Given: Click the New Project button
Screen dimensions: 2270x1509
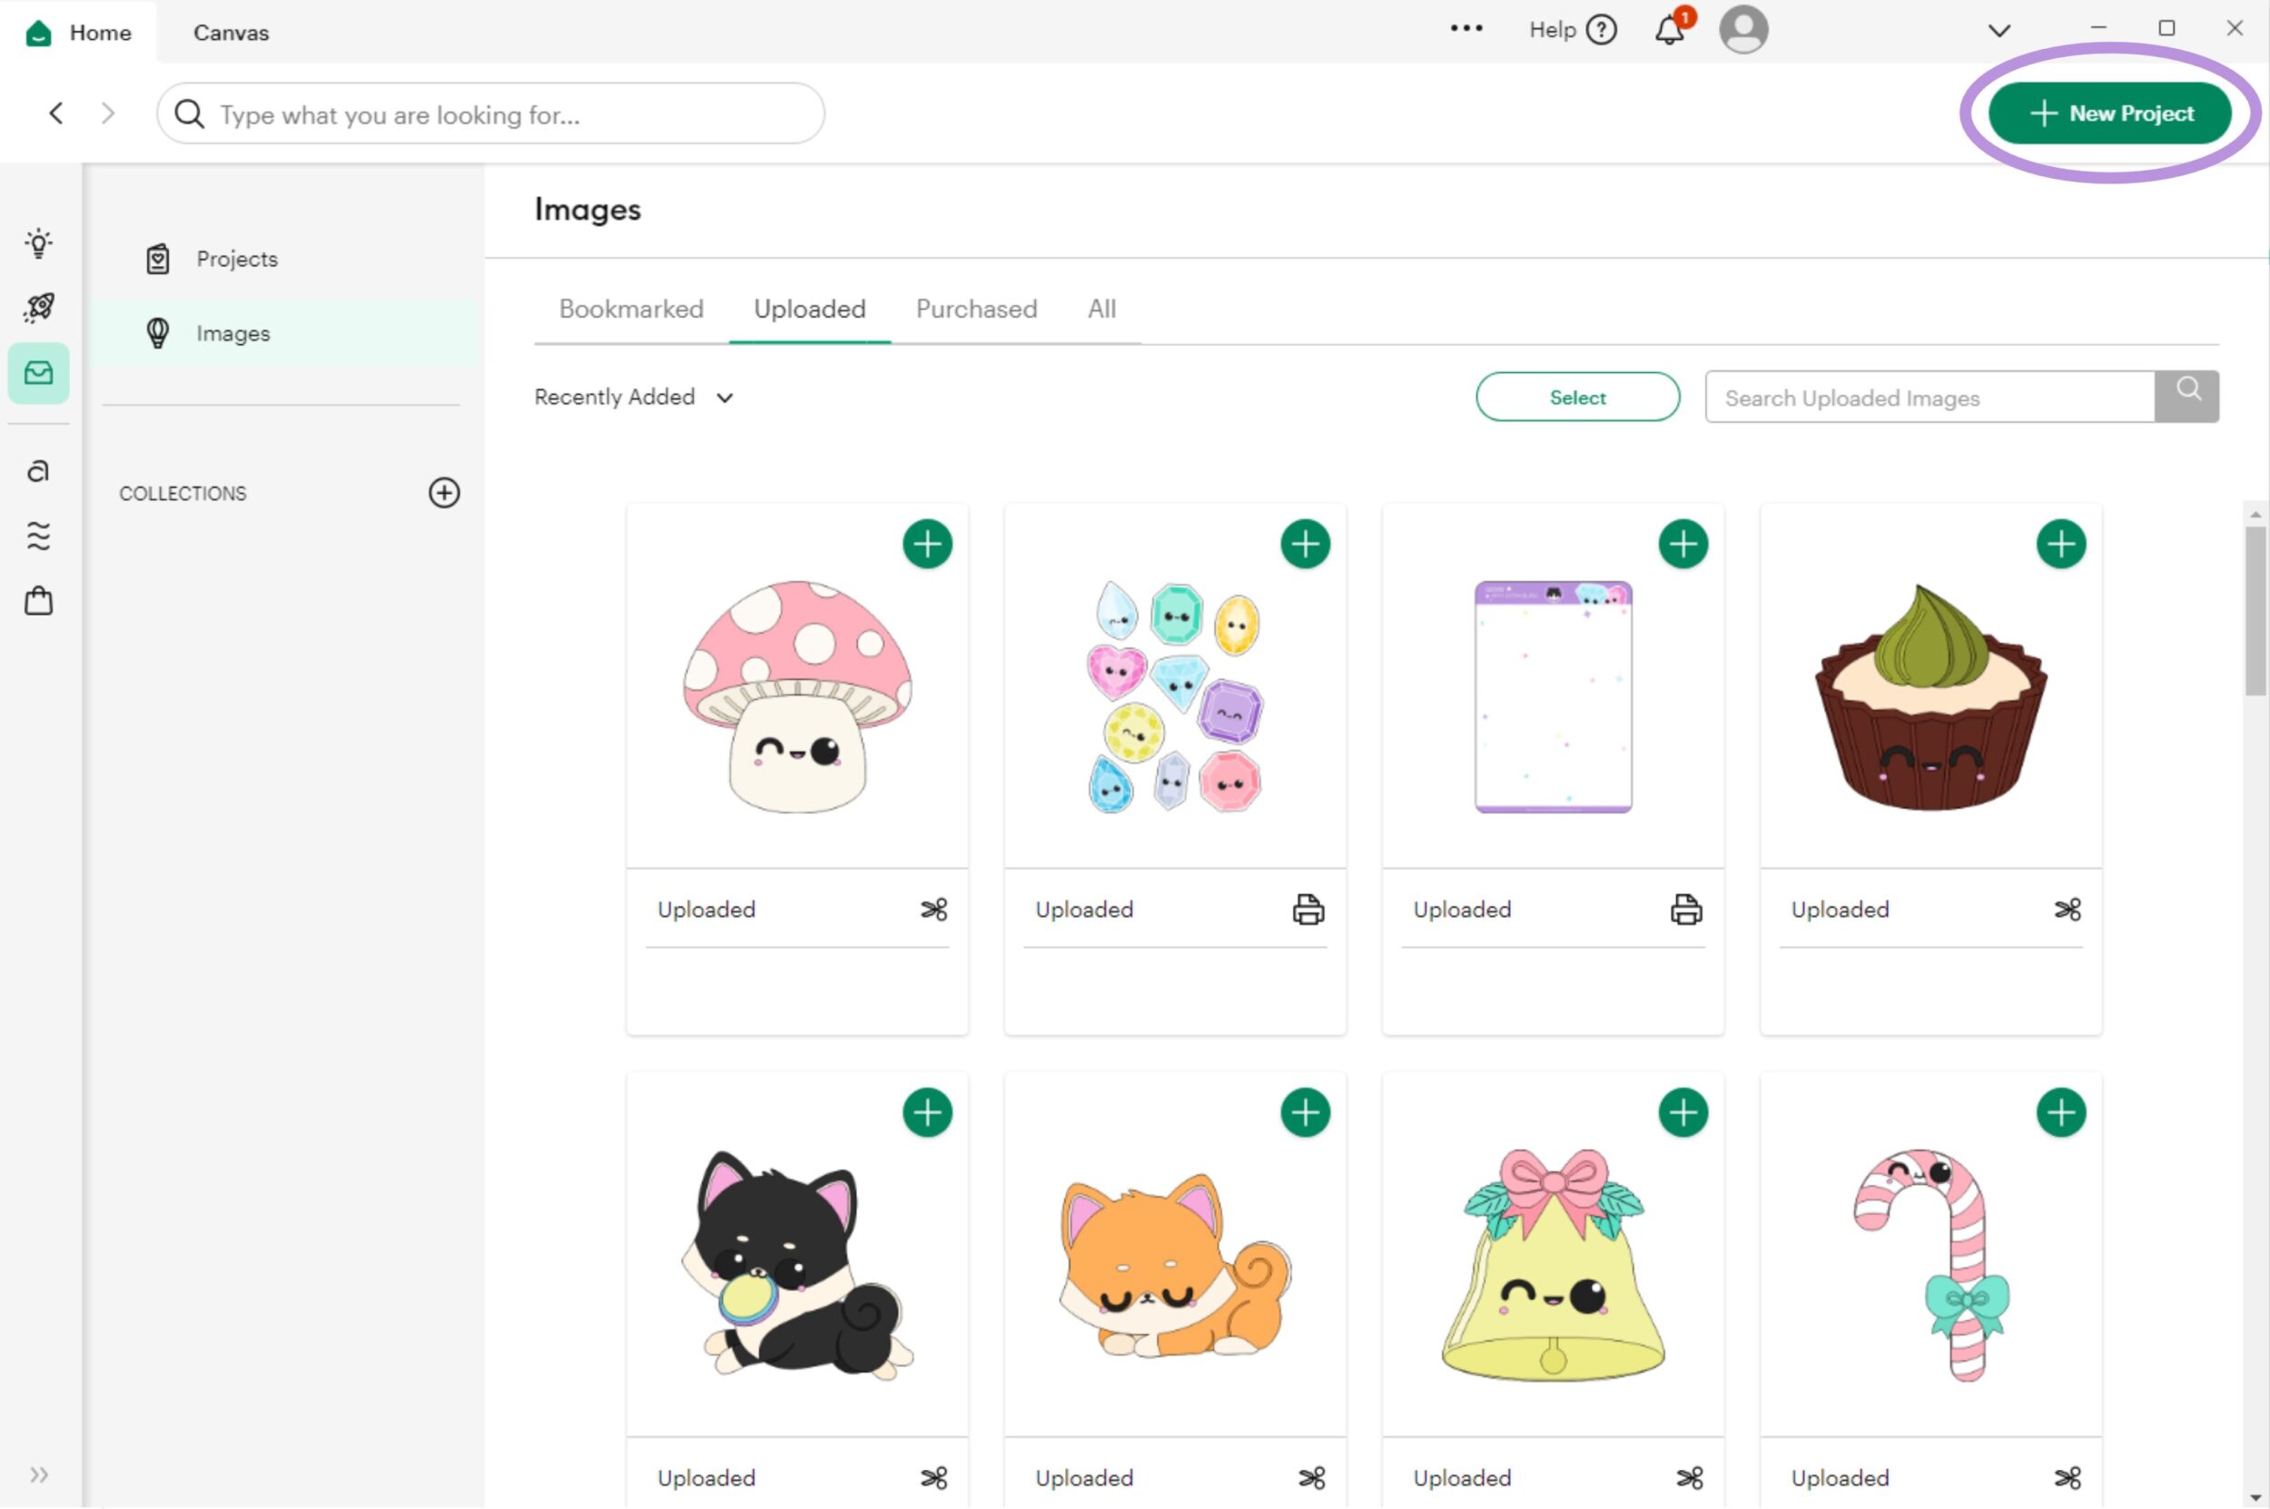Looking at the screenshot, I should (x=2110, y=113).
